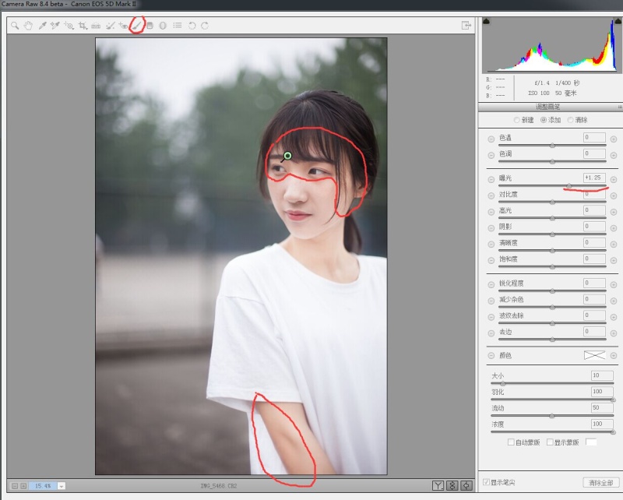Decrease 色温 temperature with its minus button

[x=491, y=139]
